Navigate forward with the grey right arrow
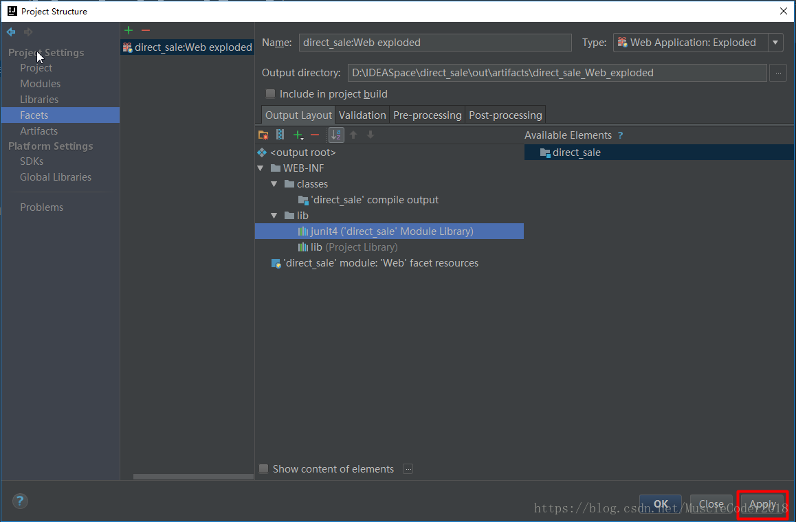Screen dimensions: 796x522 [28, 32]
